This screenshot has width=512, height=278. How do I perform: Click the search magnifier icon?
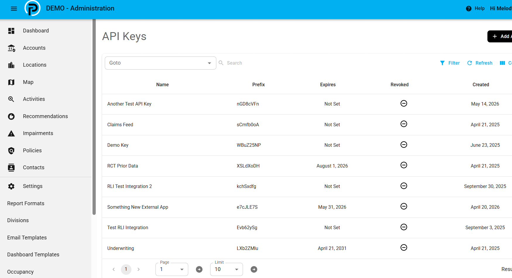click(221, 63)
